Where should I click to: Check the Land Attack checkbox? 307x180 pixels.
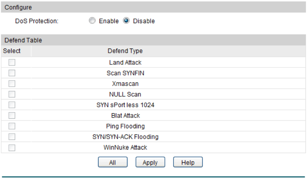[12, 62]
